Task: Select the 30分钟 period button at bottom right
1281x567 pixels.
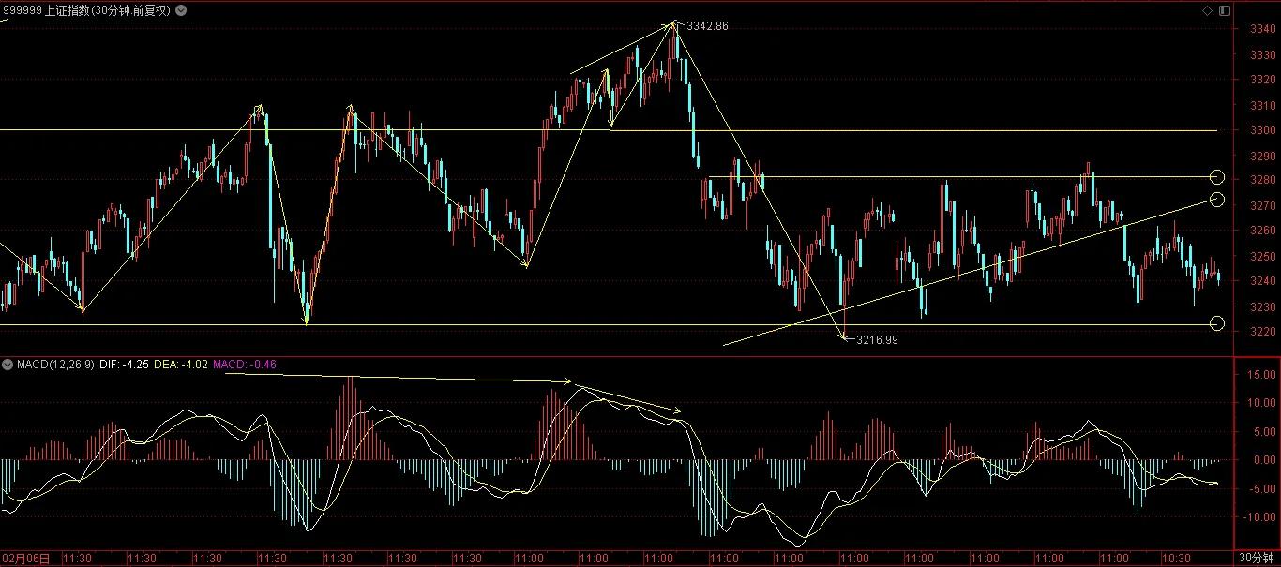Action: [1257, 558]
